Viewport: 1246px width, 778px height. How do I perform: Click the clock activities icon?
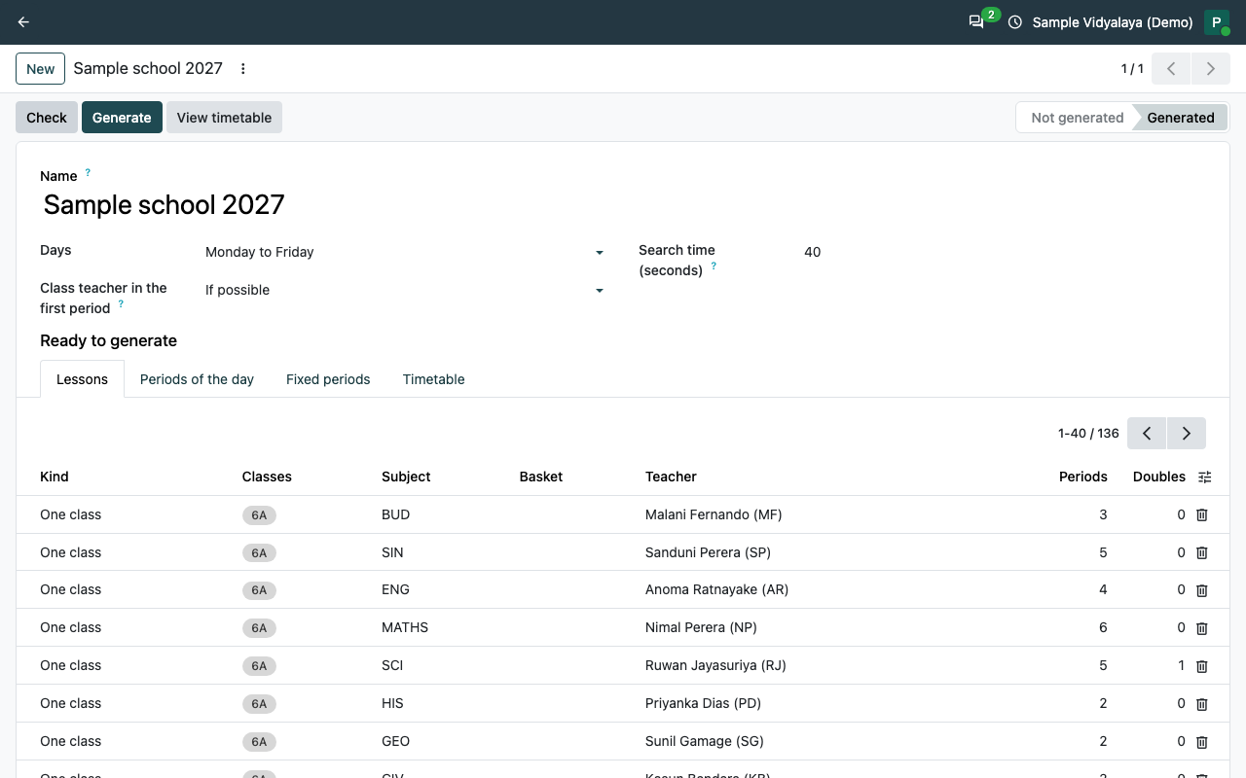click(x=1015, y=22)
